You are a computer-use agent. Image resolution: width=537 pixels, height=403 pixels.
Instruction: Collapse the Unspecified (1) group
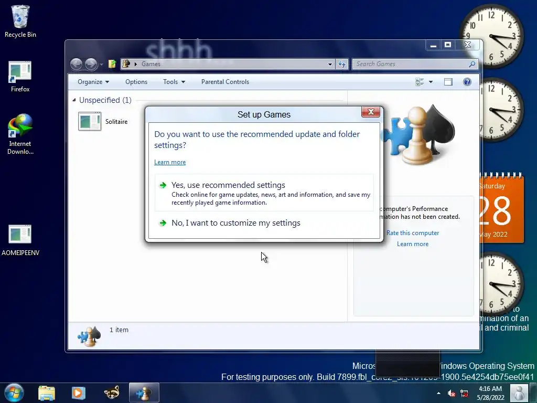point(74,100)
